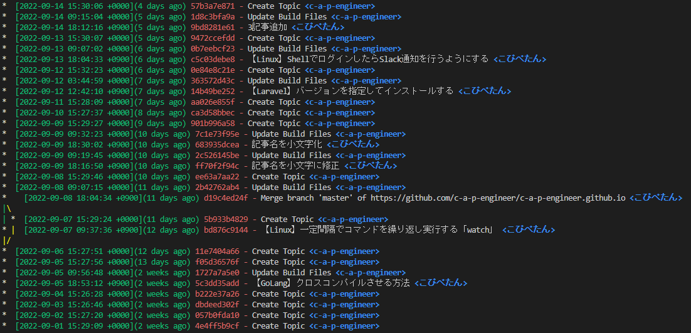Click the commit message 記事名を小文字に修正

tap(296, 166)
